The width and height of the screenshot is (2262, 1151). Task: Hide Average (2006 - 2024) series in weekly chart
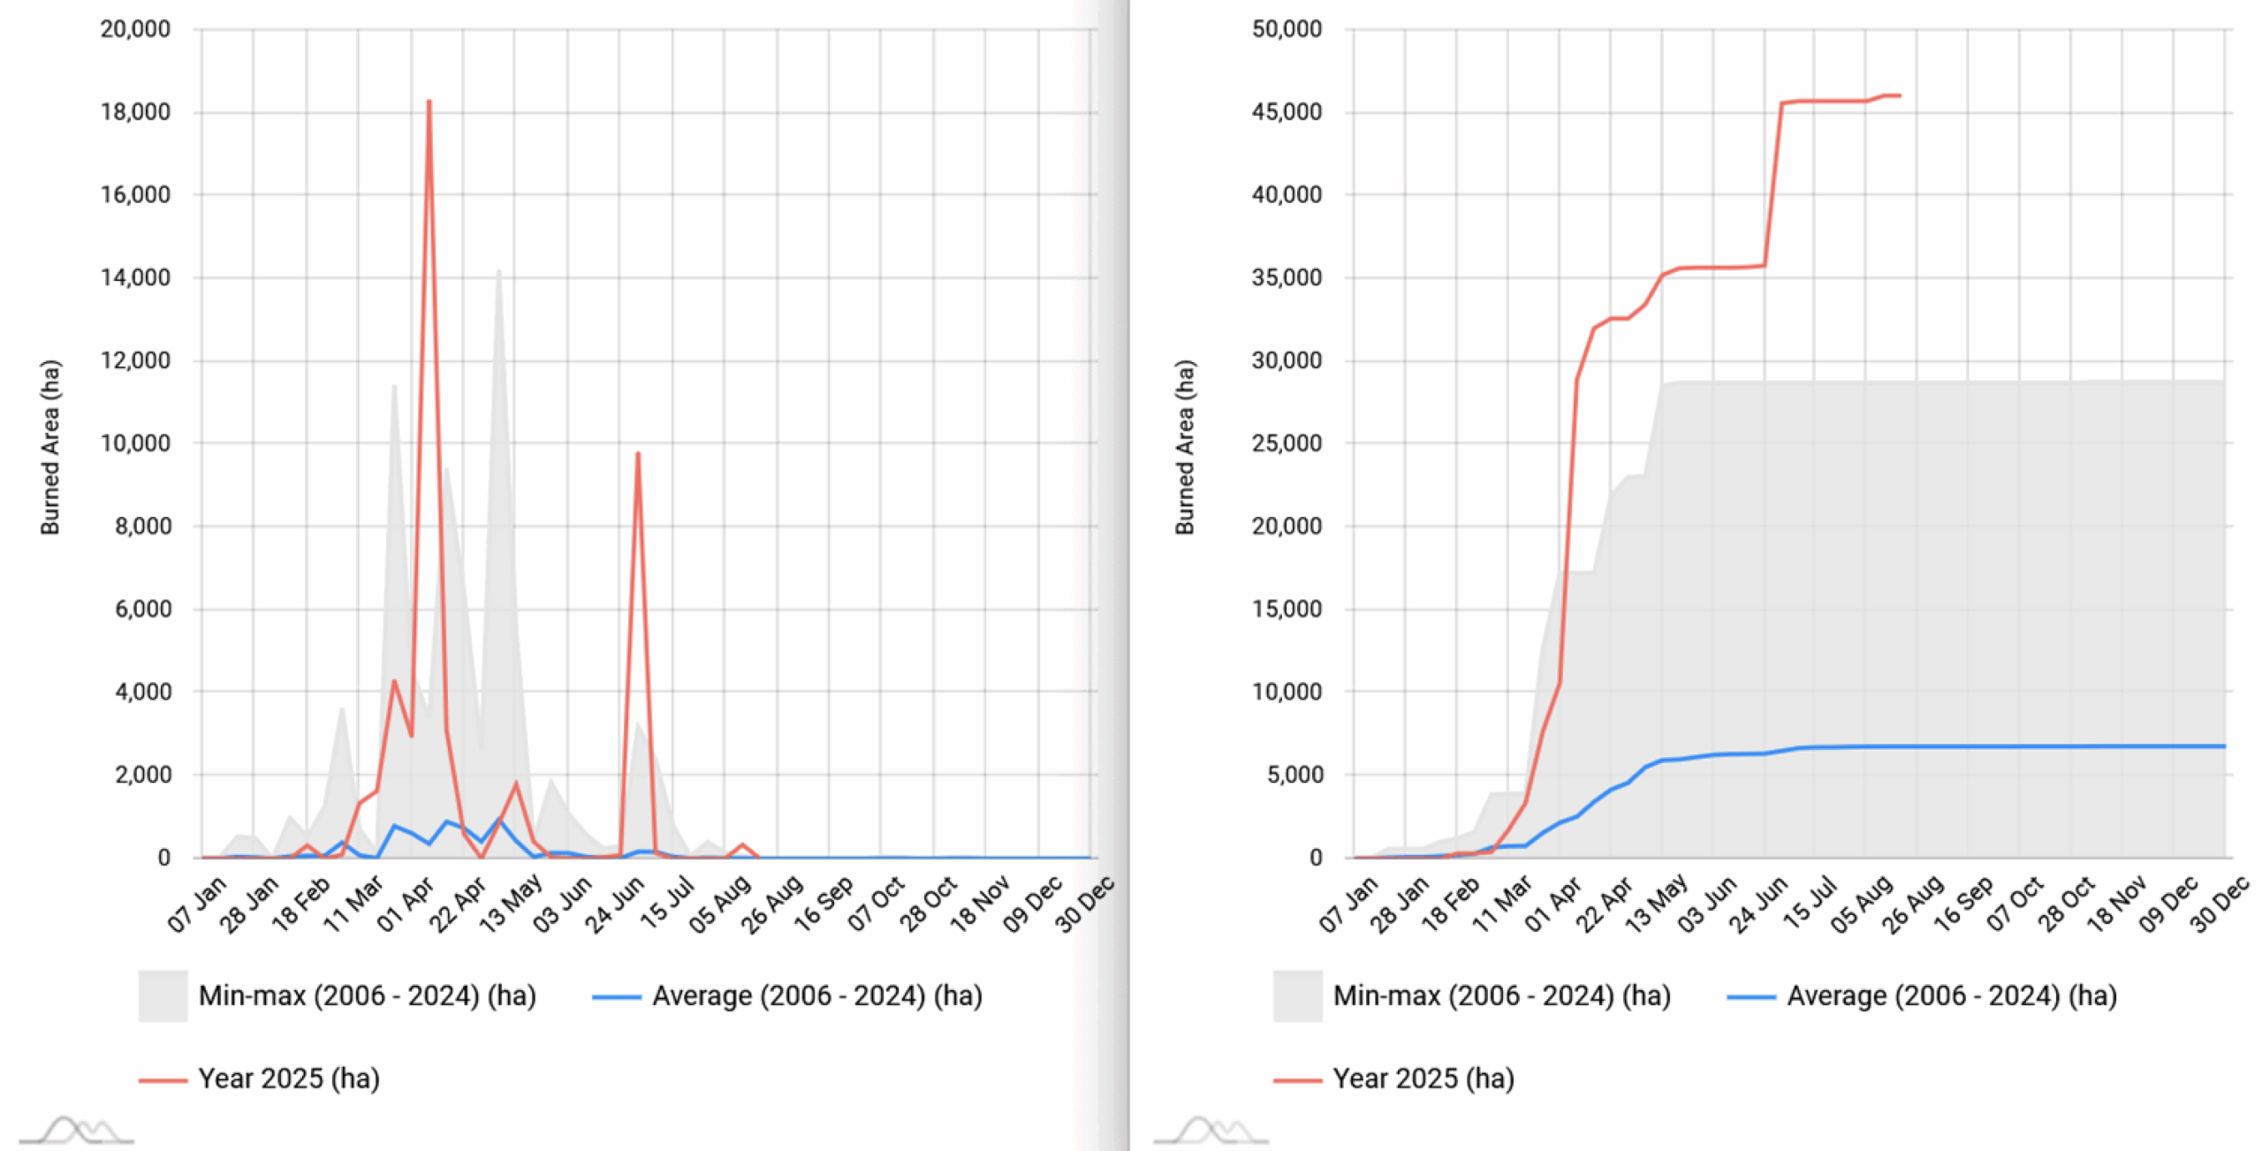coord(816,996)
